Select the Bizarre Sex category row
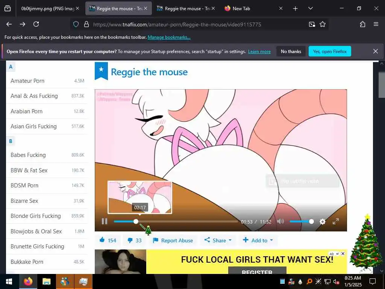 [x=47, y=201]
